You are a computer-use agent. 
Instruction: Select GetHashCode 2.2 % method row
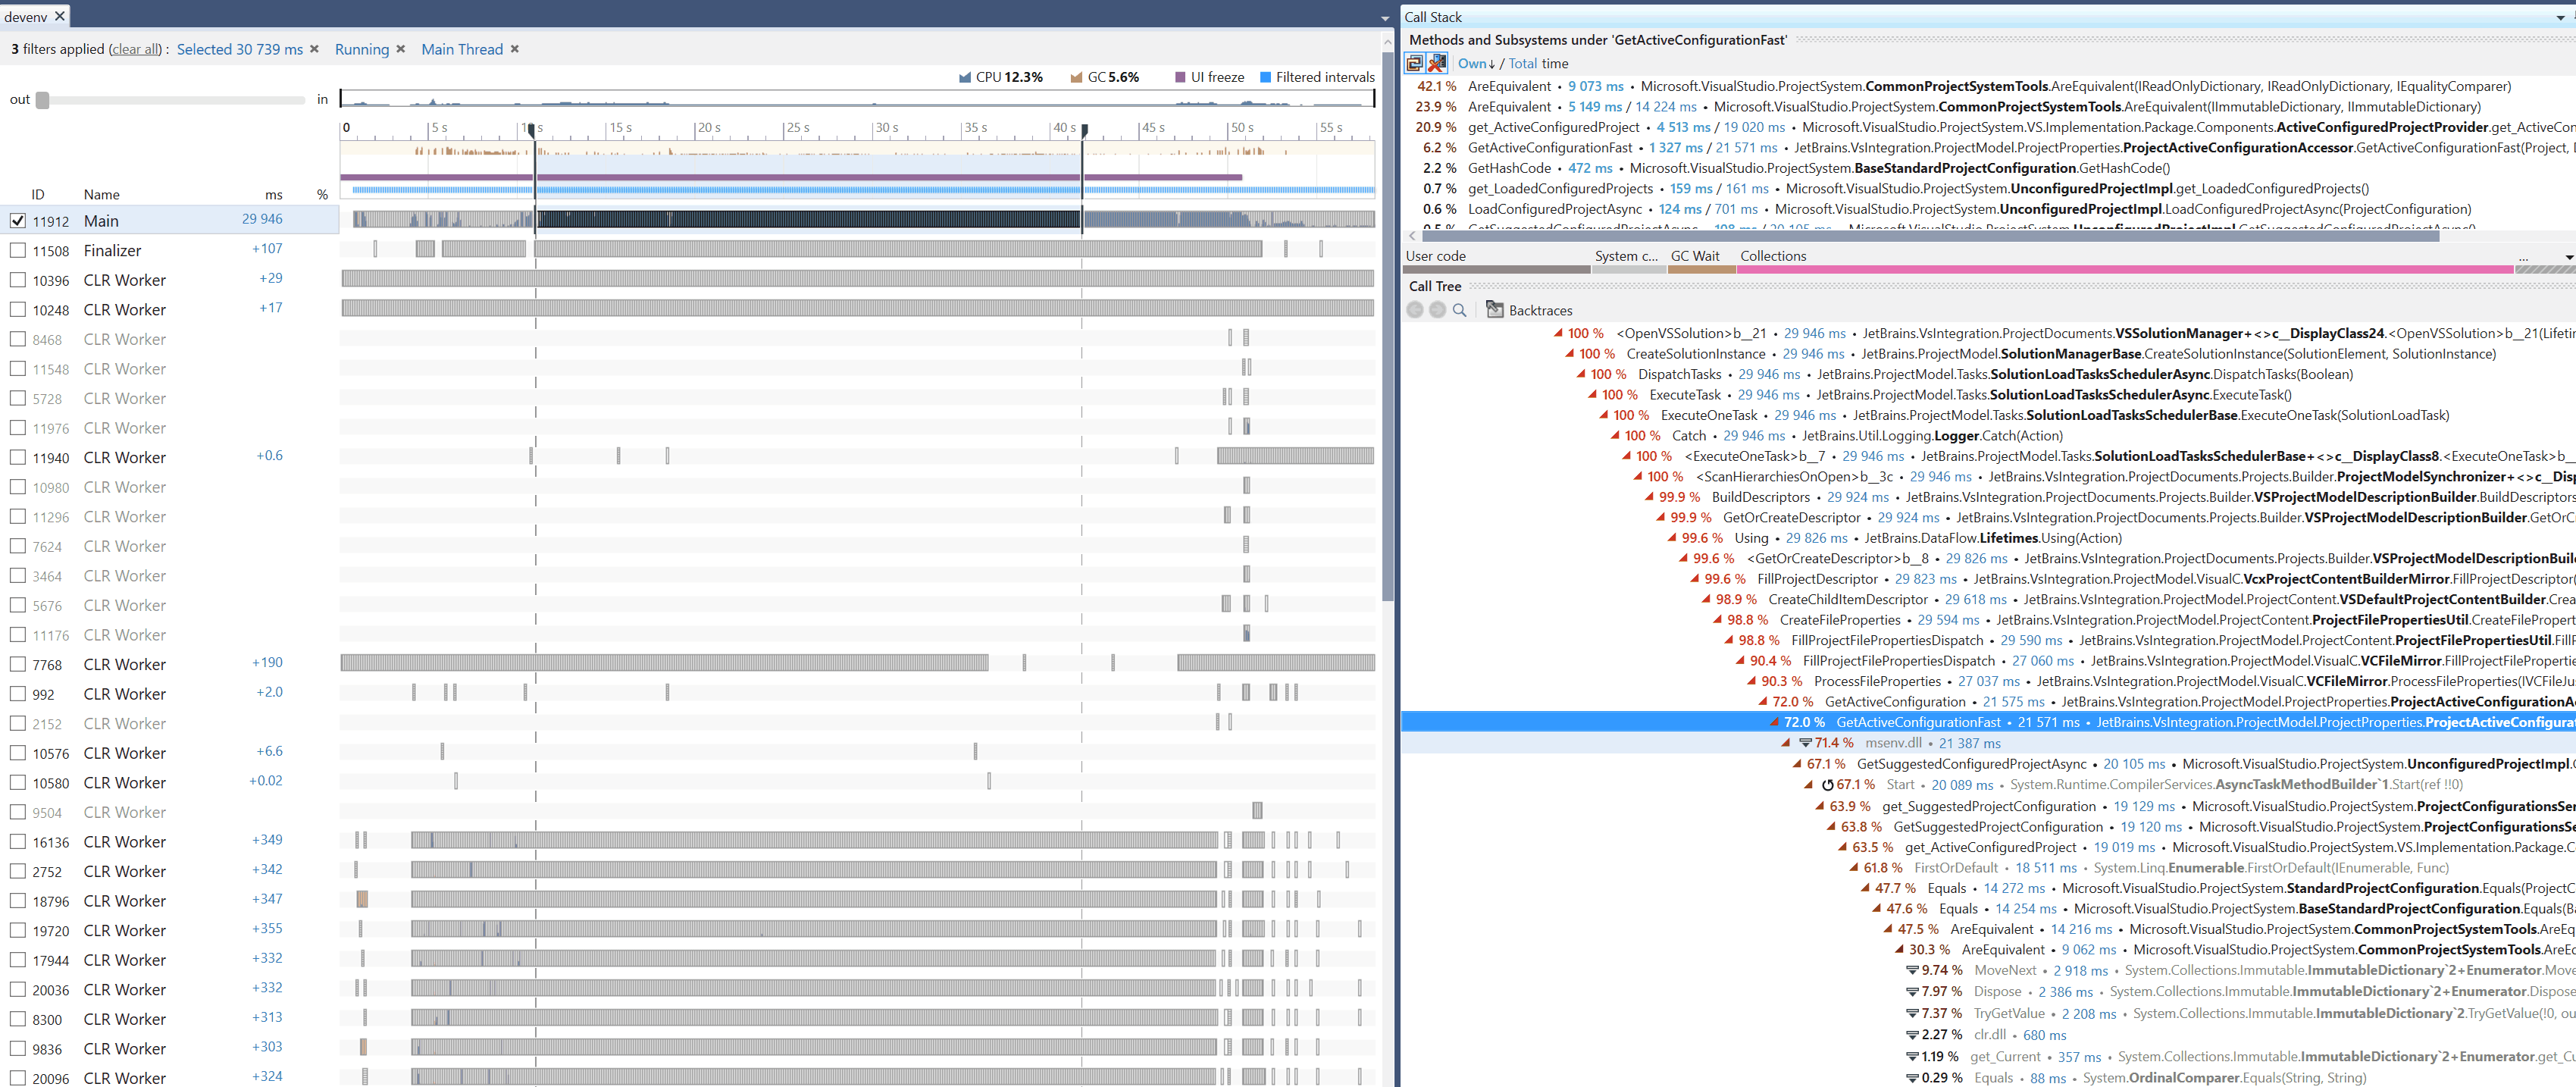tap(1988, 168)
